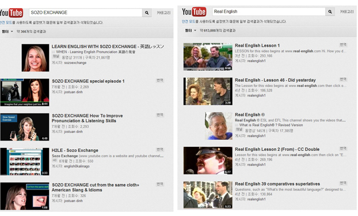358x216 pixels.
Task: Open Real English 39 comparatives superlatives thumbnail
Action: pos(208,195)
